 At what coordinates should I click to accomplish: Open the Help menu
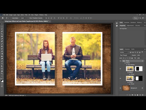pyautogui.click(x=46, y=15)
